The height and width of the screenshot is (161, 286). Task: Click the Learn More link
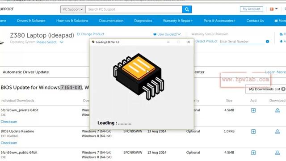pos(275,72)
